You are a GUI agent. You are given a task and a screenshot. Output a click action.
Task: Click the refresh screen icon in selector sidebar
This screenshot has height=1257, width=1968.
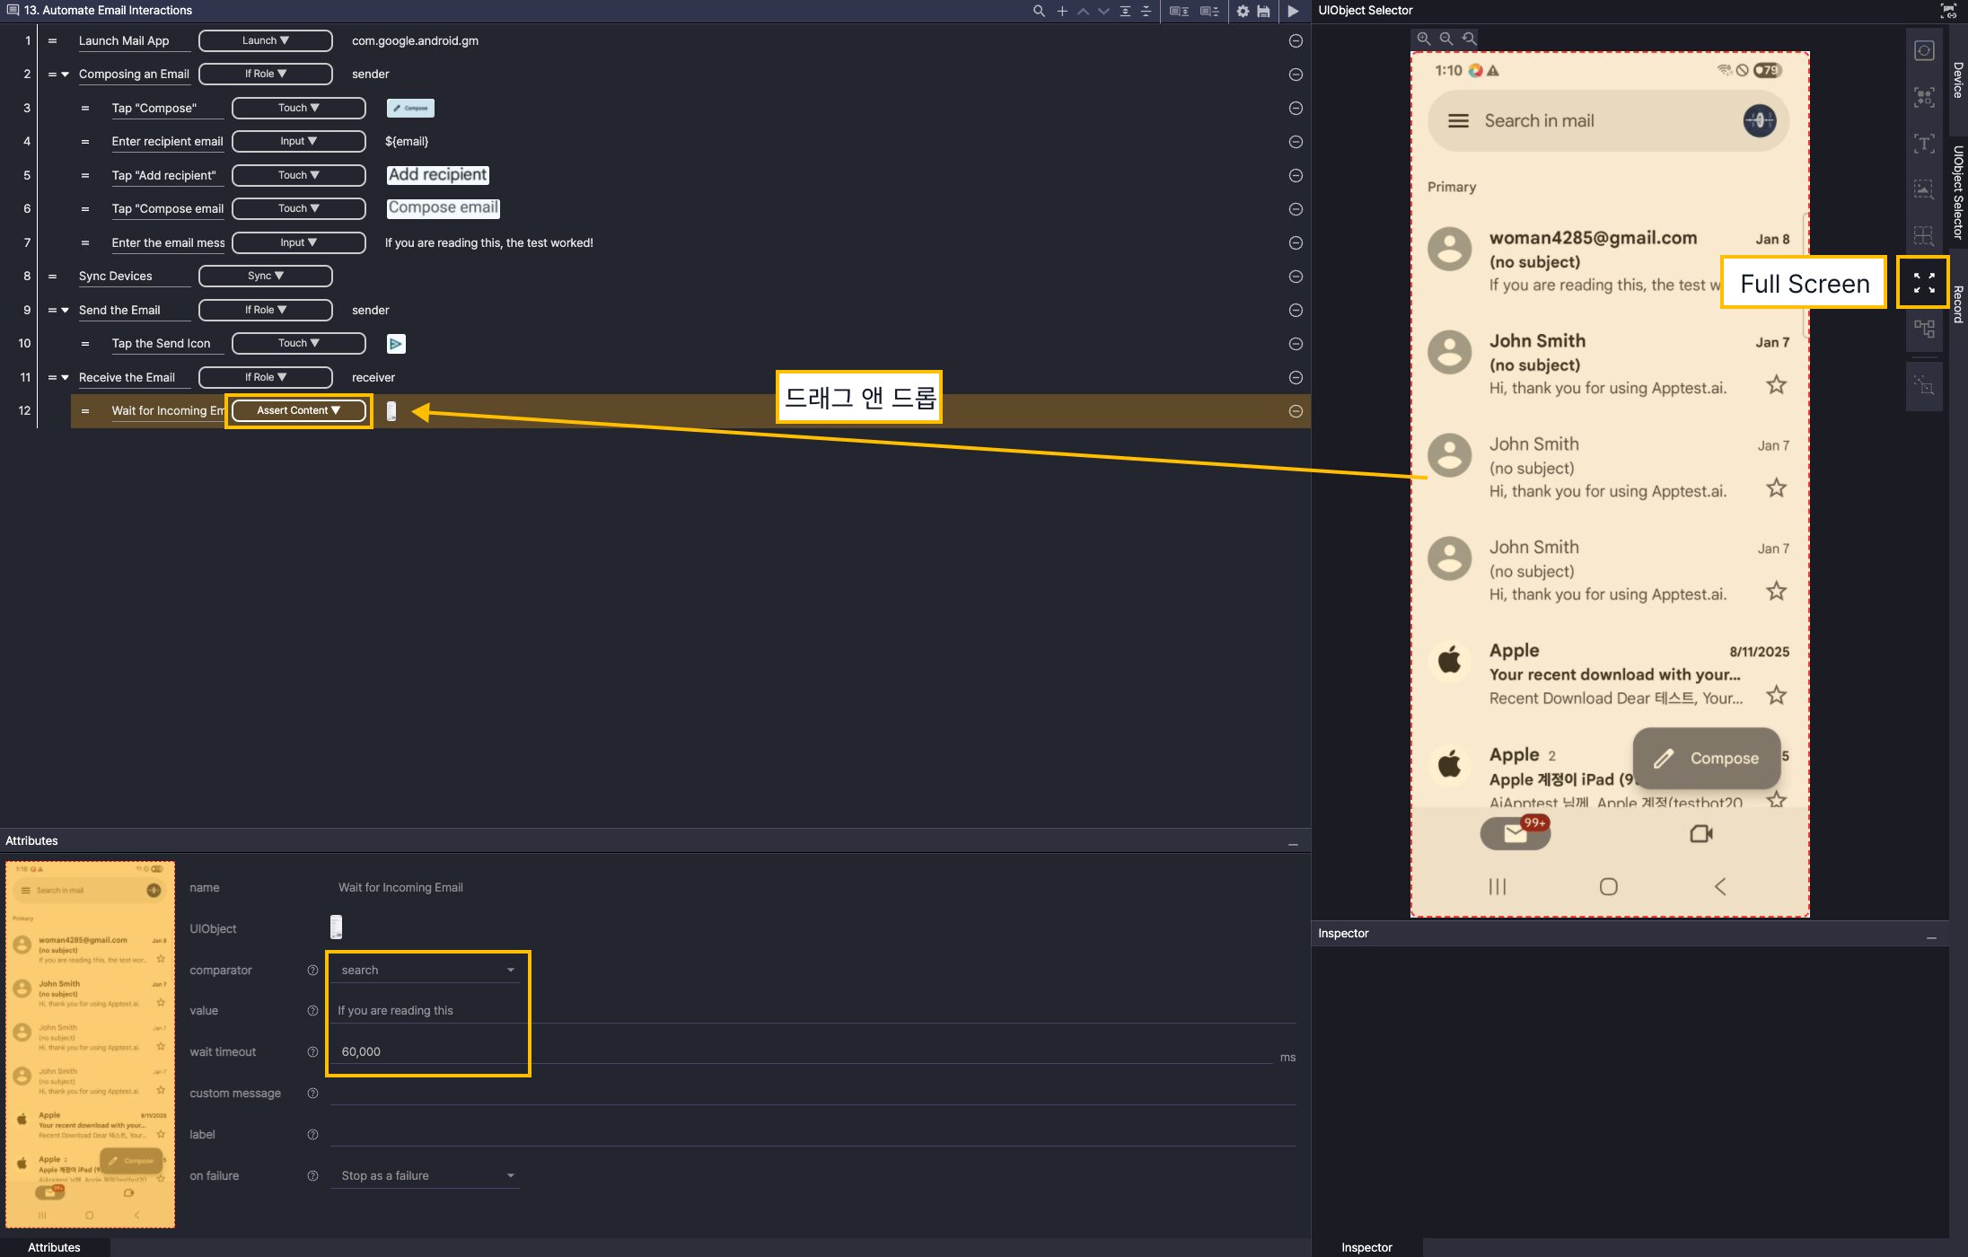1923,50
